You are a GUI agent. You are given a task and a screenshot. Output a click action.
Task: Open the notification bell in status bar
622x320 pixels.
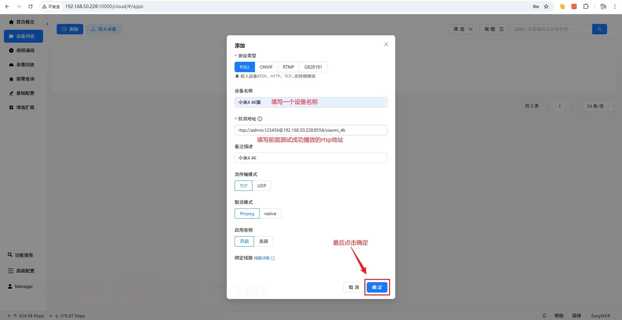pyautogui.click(x=544, y=315)
